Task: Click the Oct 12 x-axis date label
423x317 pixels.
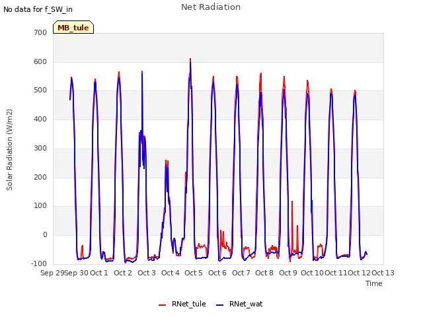Action: (x=359, y=273)
